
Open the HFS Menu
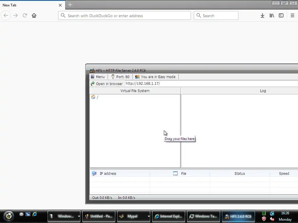[98, 77]
